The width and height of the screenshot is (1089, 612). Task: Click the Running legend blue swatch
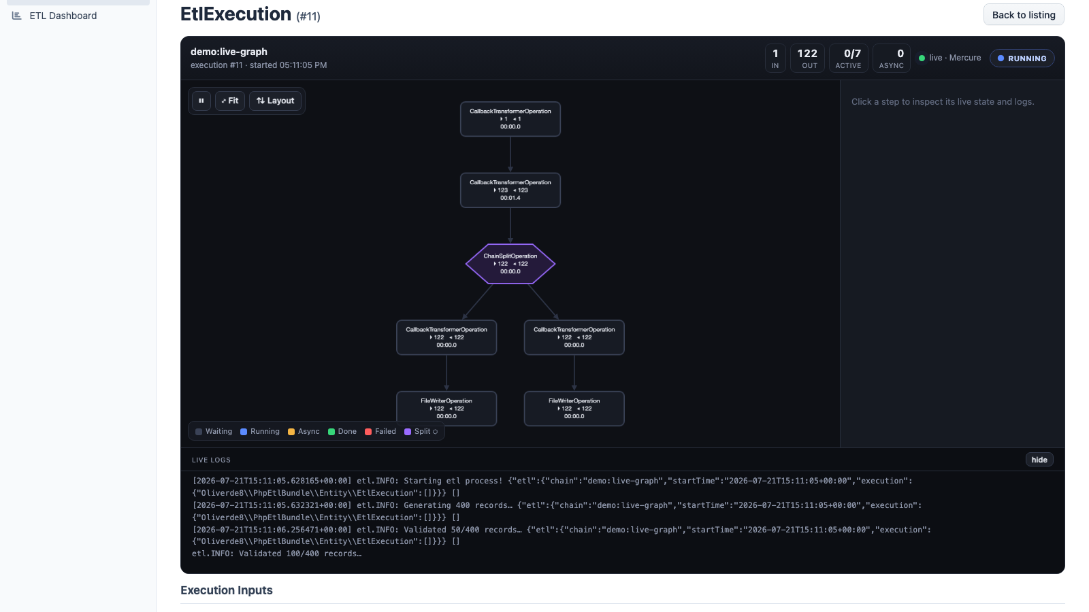point(244,432)
